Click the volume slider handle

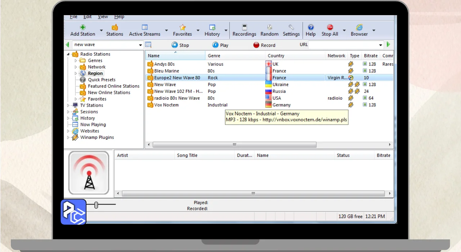pos(96,205)
